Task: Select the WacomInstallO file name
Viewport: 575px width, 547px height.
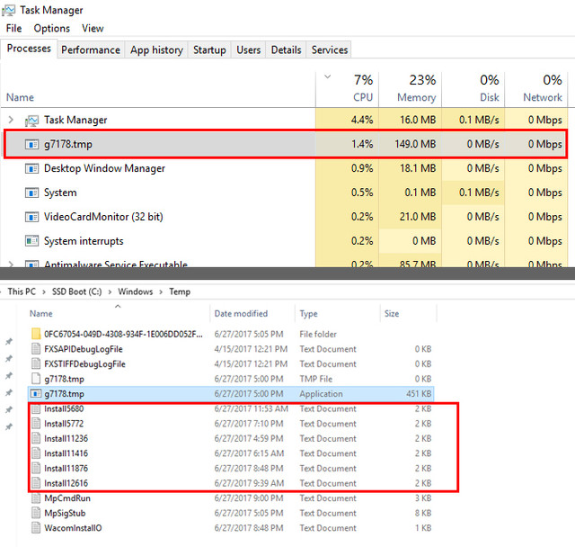Action: (x=73, y=528)
